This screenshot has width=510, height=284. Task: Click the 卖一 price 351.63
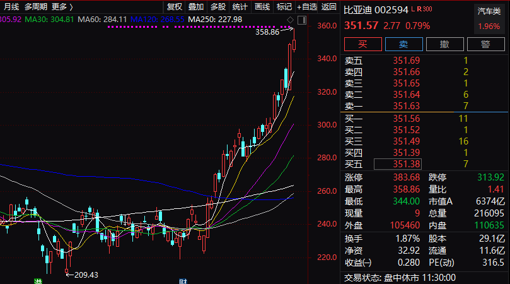(x=407, y=106)
